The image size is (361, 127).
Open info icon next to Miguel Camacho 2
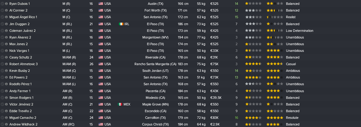pos(6,118)
